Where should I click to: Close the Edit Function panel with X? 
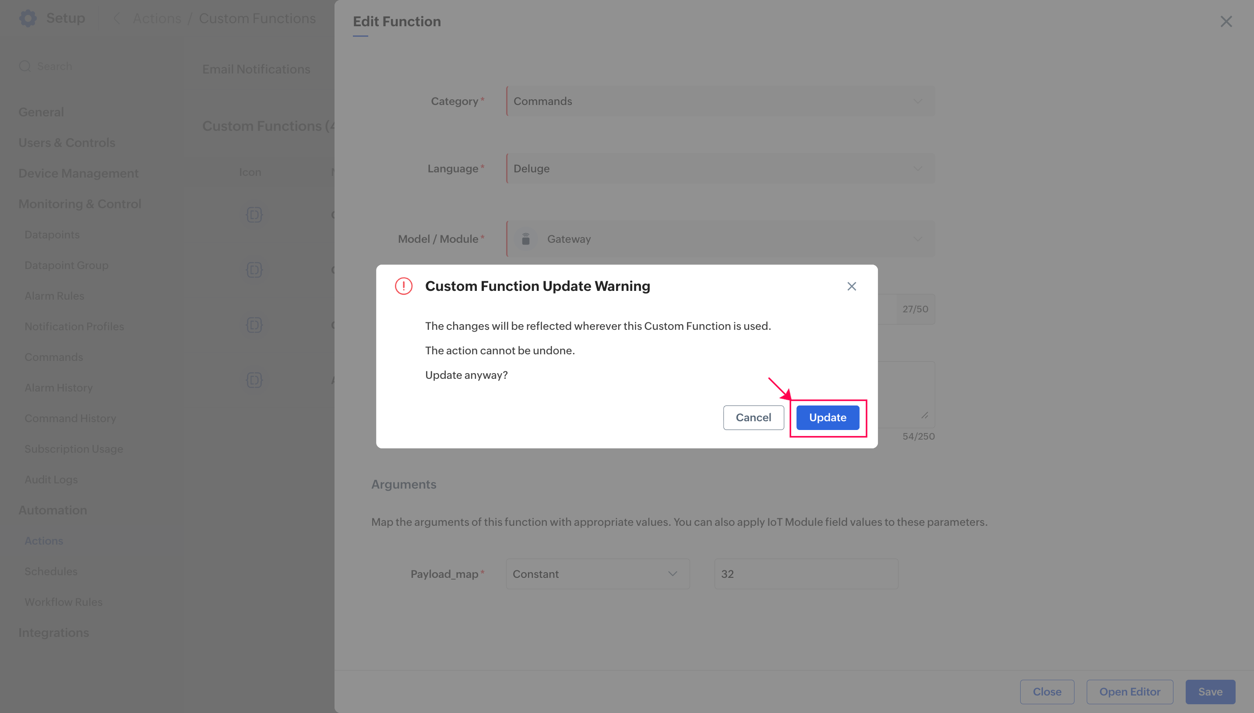point(1226,21)
